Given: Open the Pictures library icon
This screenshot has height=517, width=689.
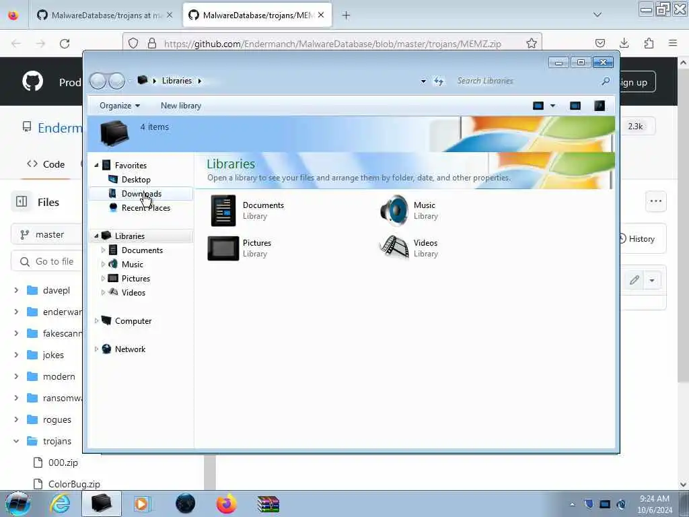Looking at the screenshot, I should [223, 248].
